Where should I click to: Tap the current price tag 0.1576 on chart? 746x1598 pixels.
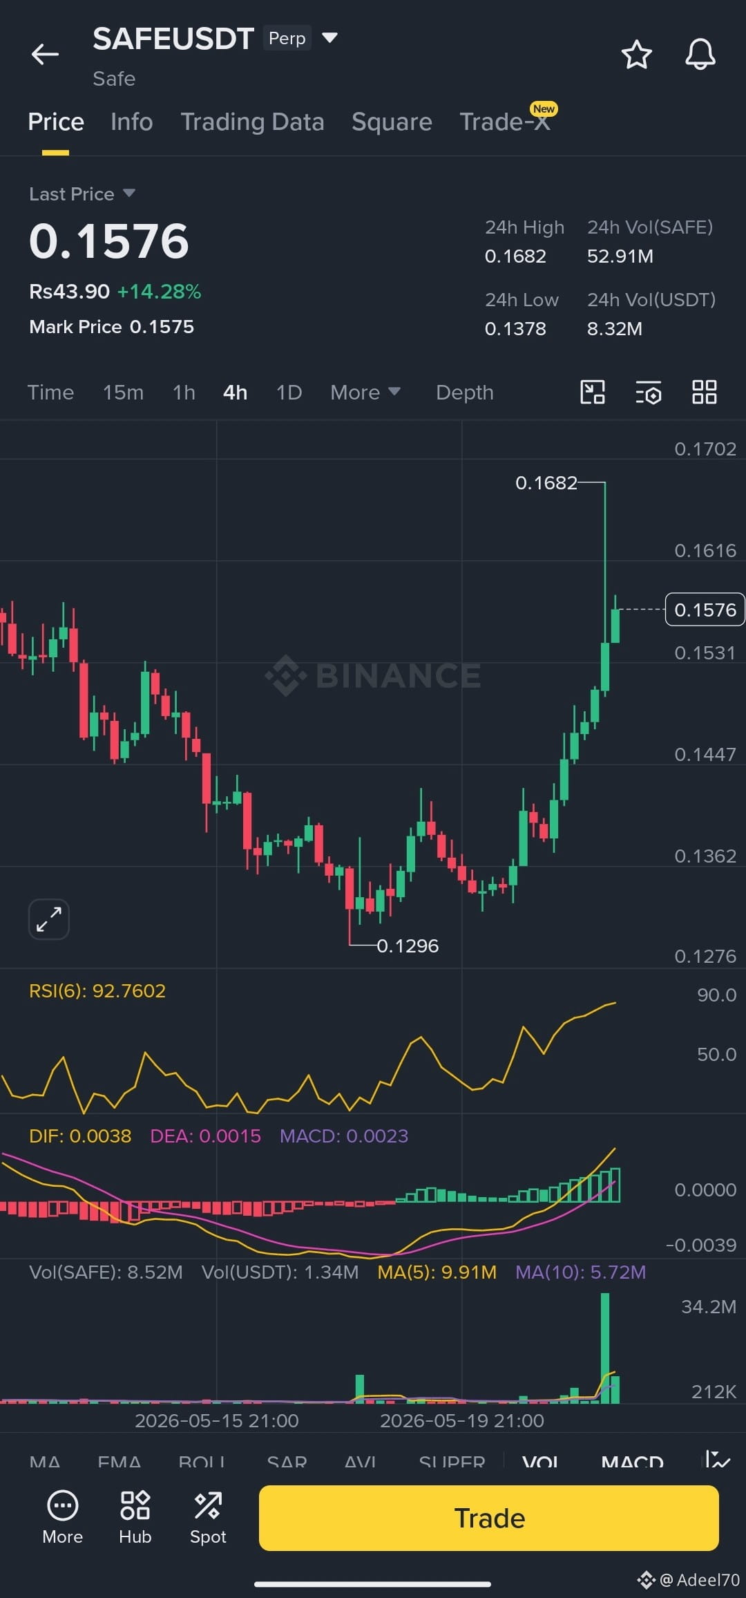(705, 610)
